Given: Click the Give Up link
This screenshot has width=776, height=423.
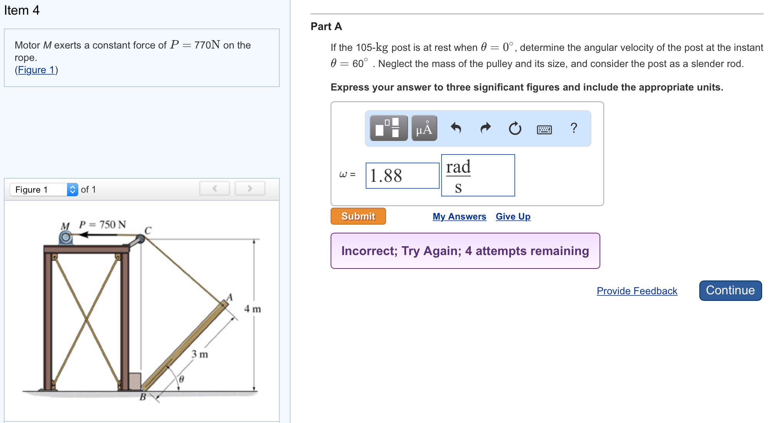Looking at the screenshot, I should [513, 216].
